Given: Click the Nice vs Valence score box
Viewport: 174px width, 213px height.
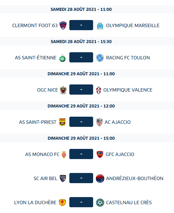Looking at the screenshot, I should pos(81,90).
